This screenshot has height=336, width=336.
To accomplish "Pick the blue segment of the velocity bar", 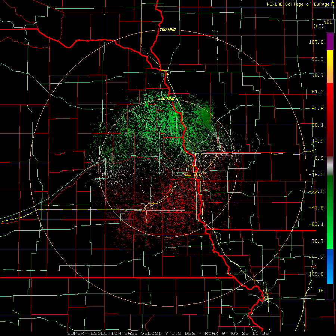I will coord(330,266).
